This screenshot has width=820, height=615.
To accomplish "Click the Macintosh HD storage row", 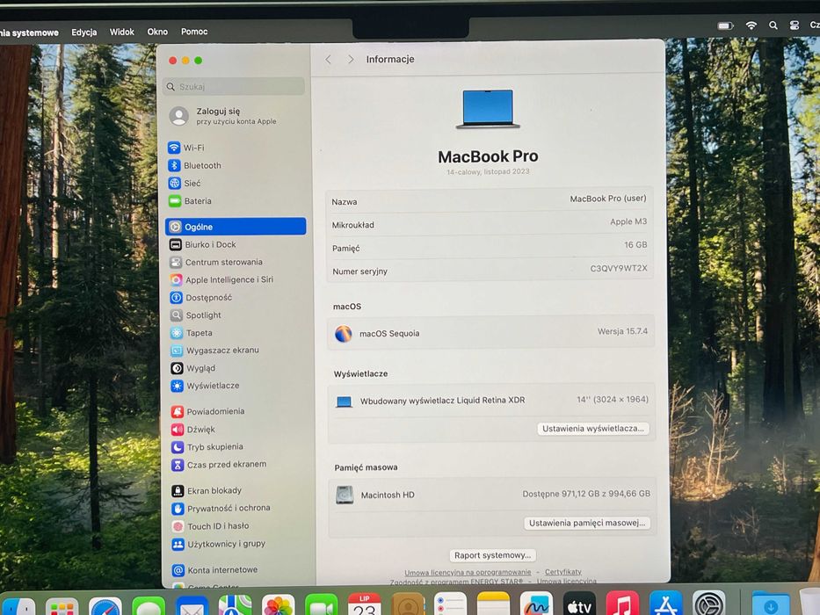I will click(x=491, y=495).
